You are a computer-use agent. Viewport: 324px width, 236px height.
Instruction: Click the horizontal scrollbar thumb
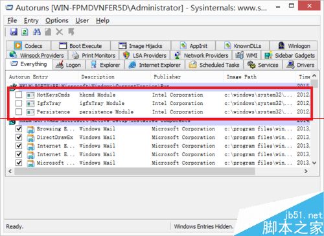(135, 171)
